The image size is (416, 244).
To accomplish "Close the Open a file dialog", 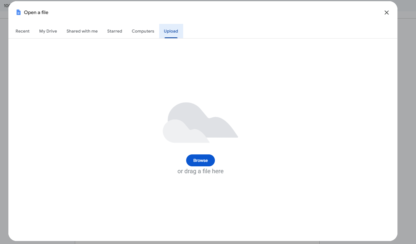I will (x=386, y=13).
